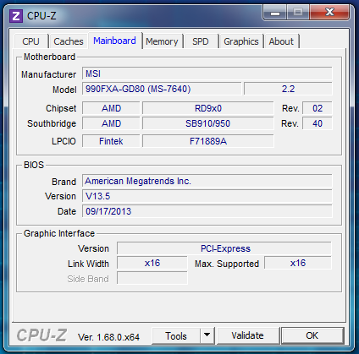This screenshot has width=359, height=354.
Task: Click the Southbridge vendor field AMD
Action: click(x=111, y=123)
